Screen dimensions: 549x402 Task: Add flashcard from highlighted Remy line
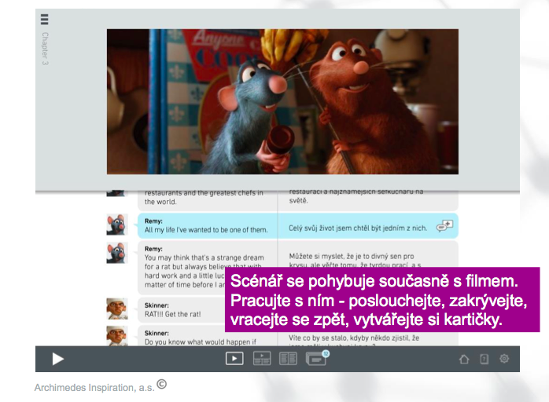coord(444,226)
